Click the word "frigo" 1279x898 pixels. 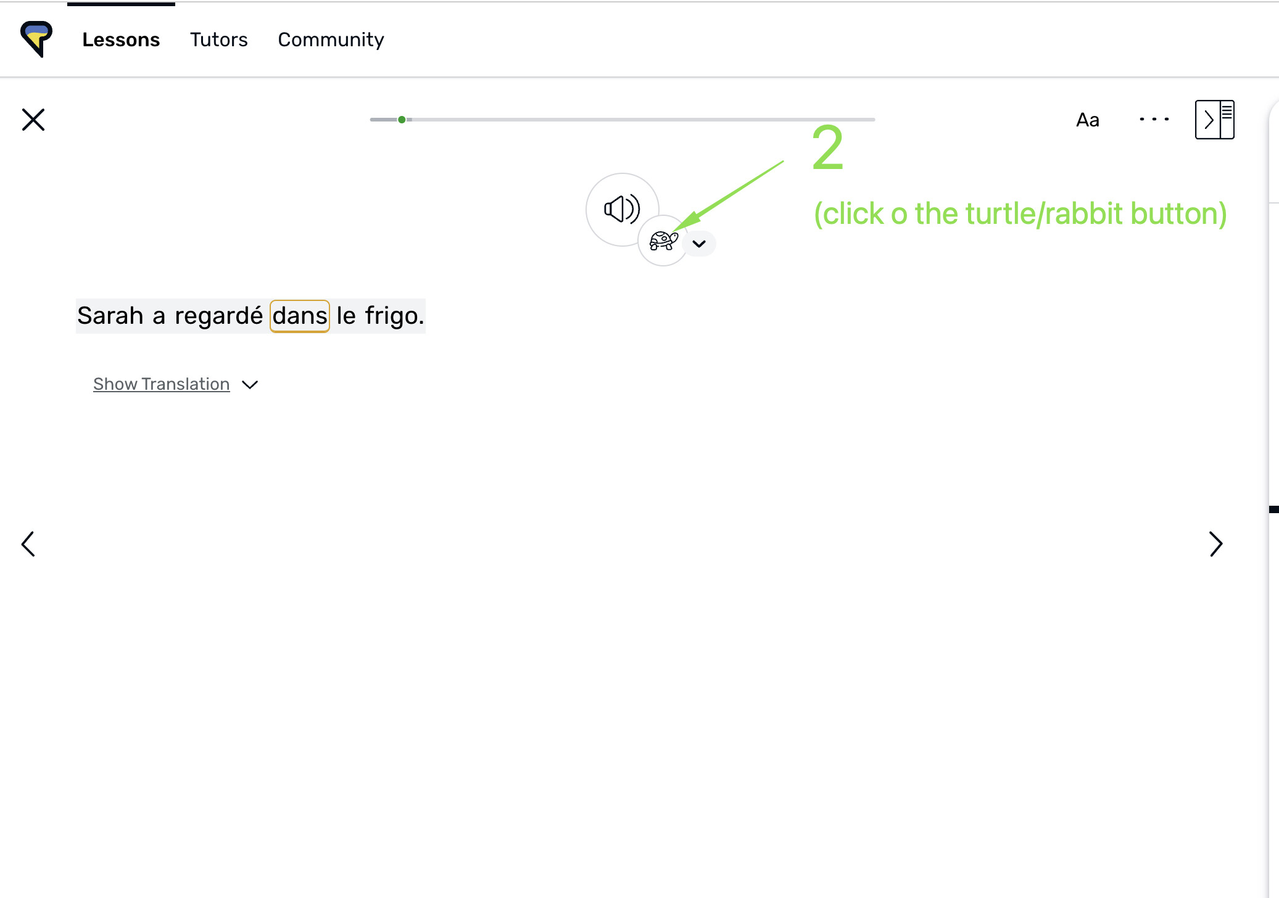coord(391,316)
